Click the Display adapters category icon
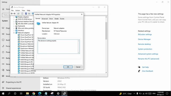Image resolution: width=171 pixels, height=96 pixels. coord(16,17)
